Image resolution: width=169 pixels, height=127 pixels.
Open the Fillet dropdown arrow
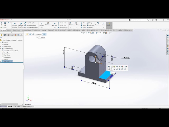click(70, 28)
